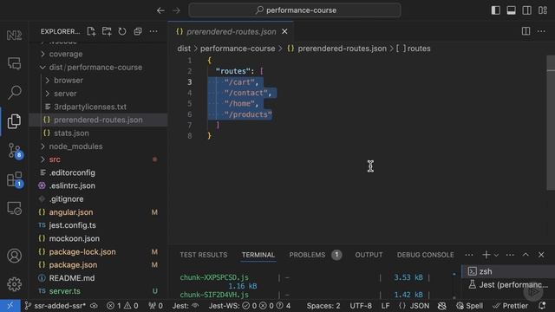Open editor more actions ellipsis
This screenshot has height=312, width=555.
541,31
